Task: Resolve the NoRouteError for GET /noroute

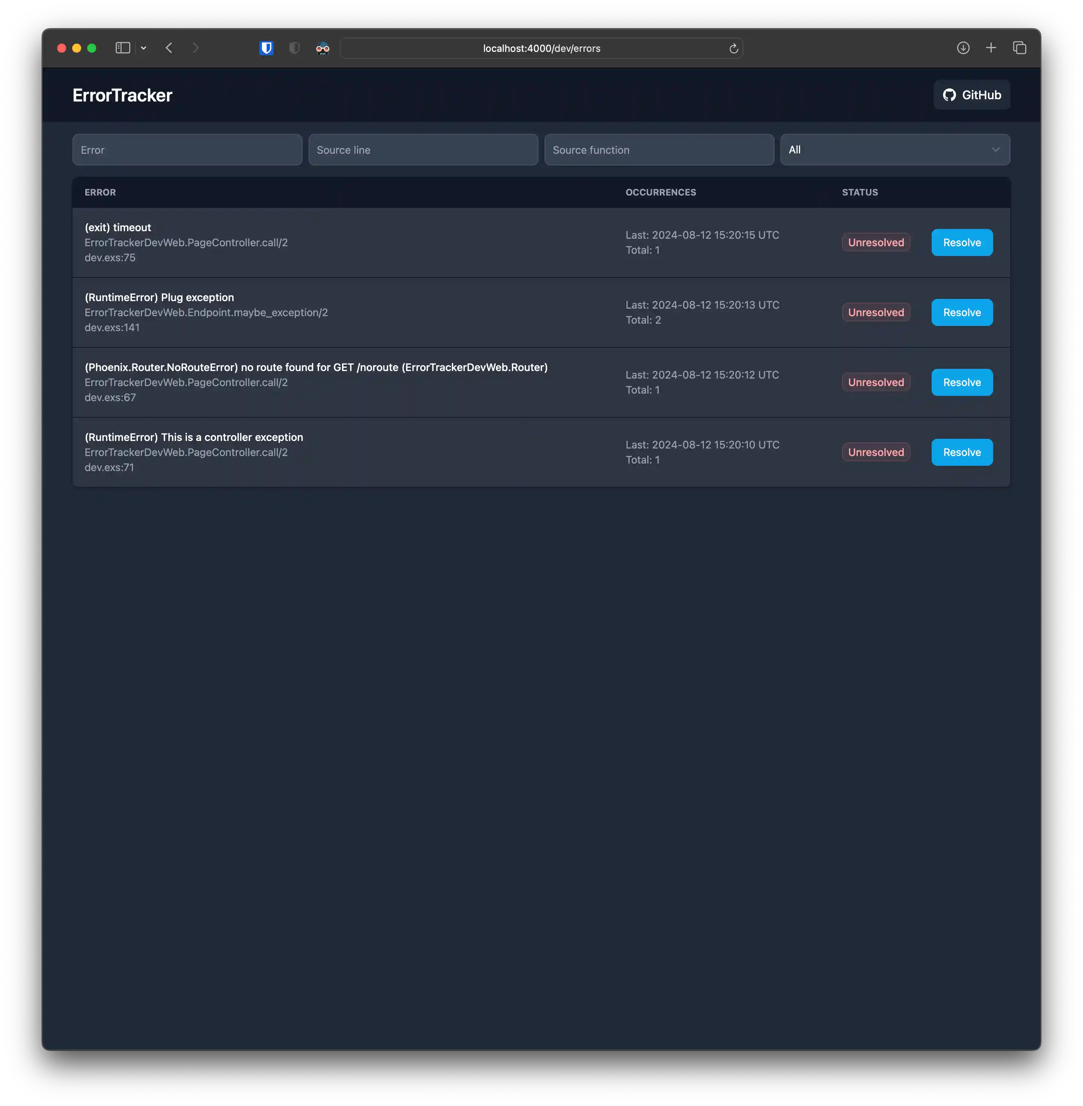Action: (961, 382)
